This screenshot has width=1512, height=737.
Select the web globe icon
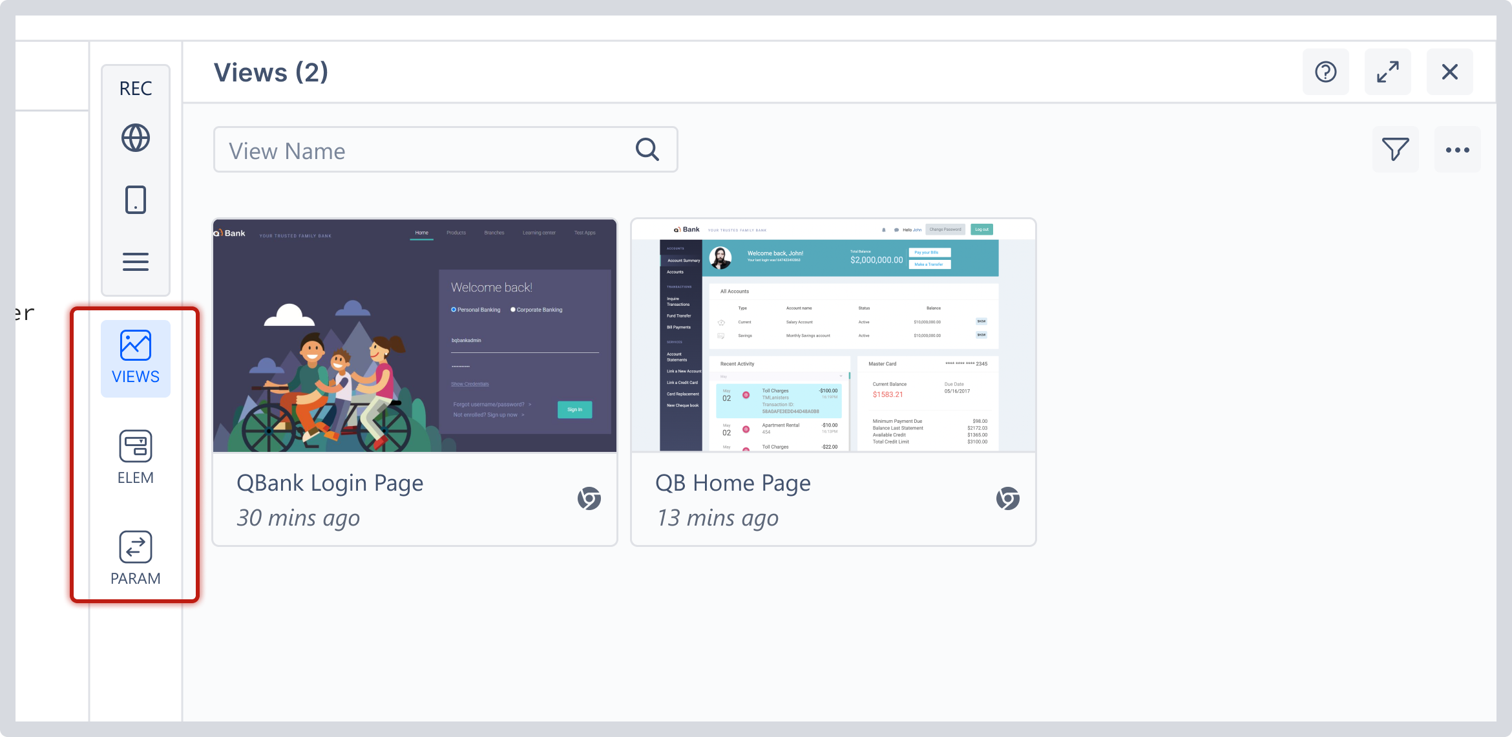point(136,138)
